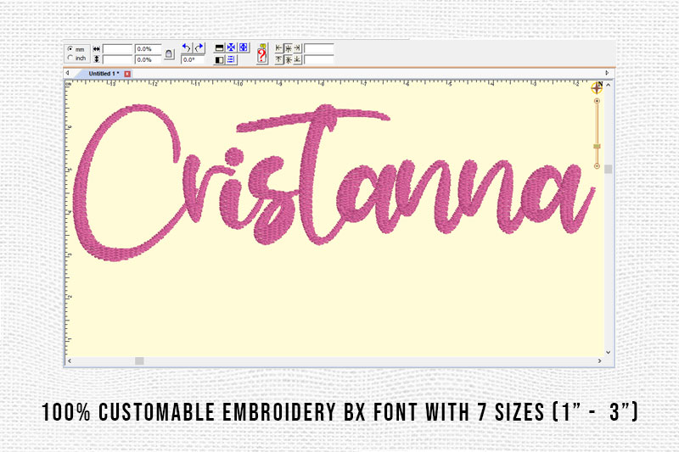Click the vertical scrollbar up arrow

tap(609, 85)
